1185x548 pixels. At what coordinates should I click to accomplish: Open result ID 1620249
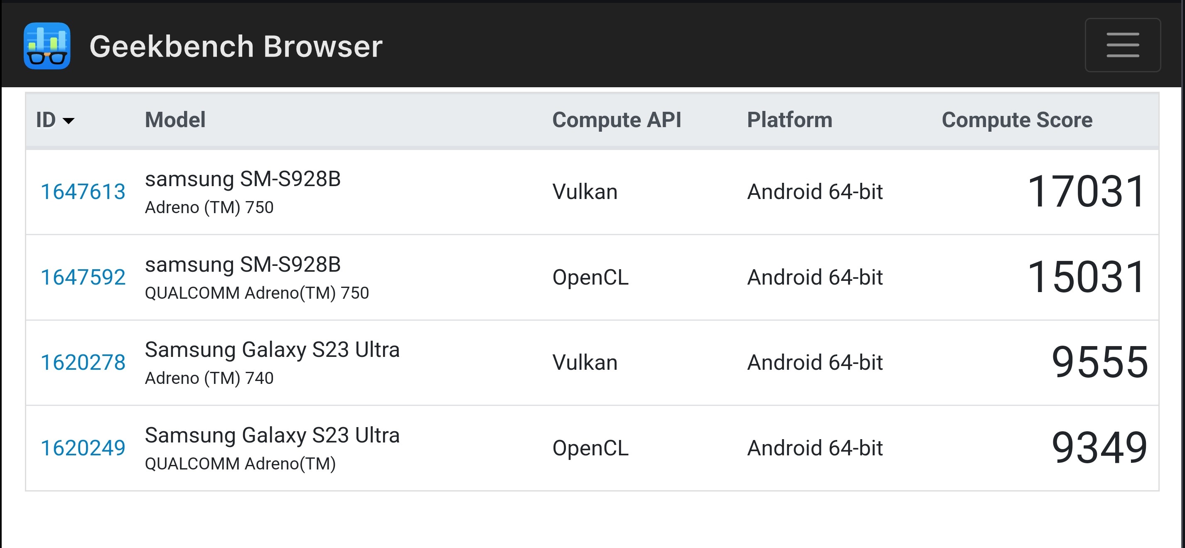pyautogui.click(x=83, y=448)
